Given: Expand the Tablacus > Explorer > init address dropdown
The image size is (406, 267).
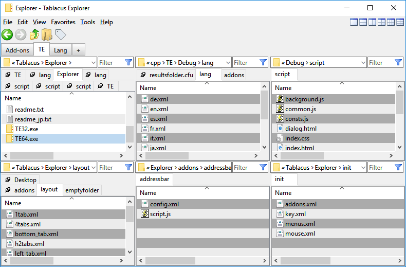Looking at the screenshot, I should point(362,168).
